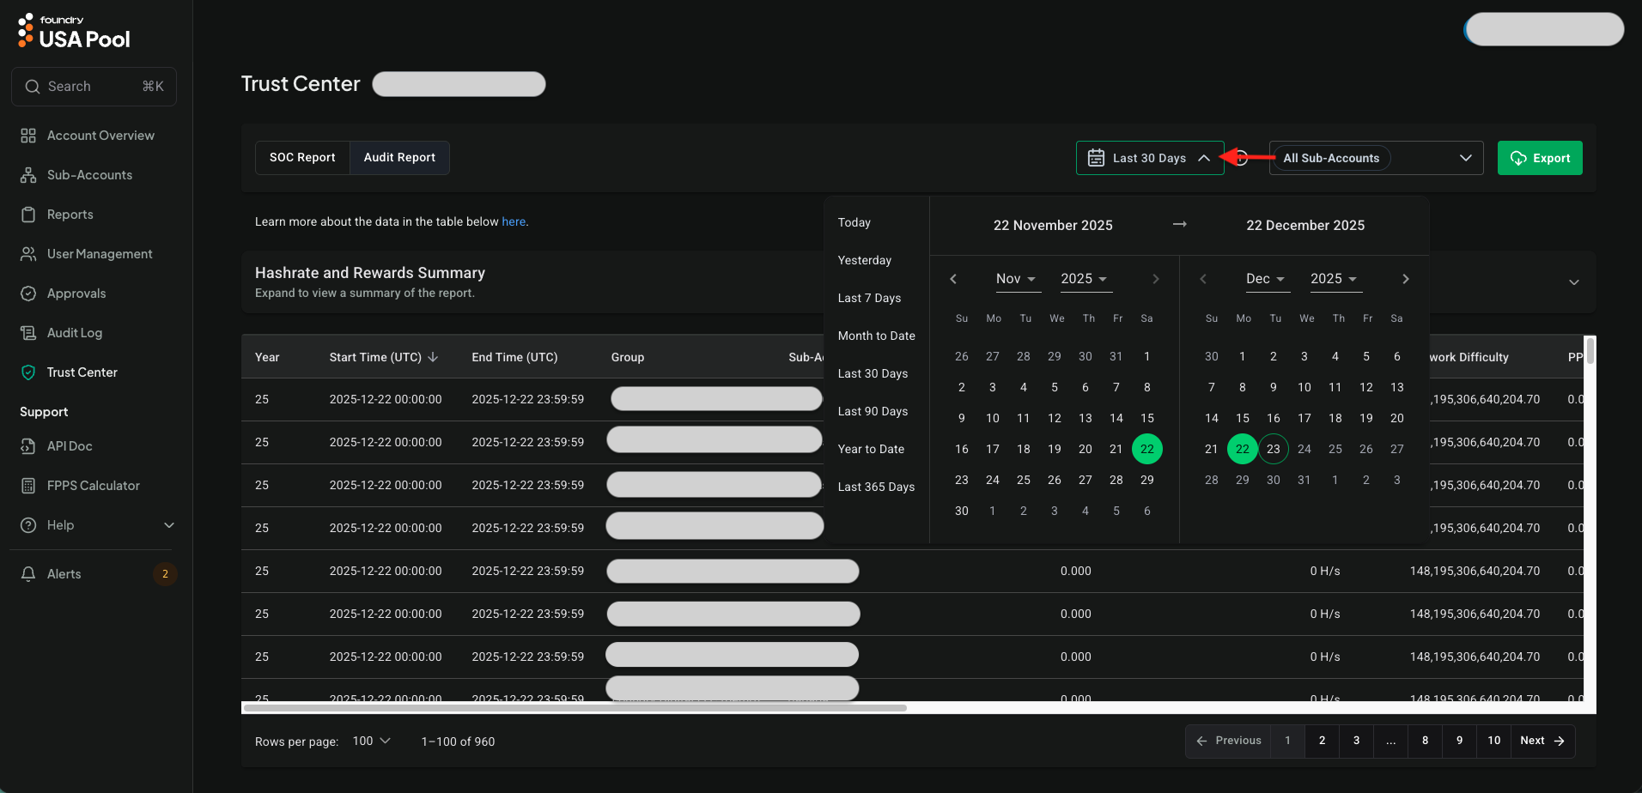The height and width of the screenshot is (793, 1642).
Task: Open the Nov month dropdown
Action: click(x=1016, y=279)
